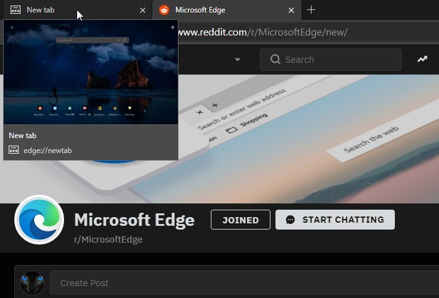This screenshot has height=298, width=439.
Task: Click the reddit.com URL in the address bar
Action: tap(262, 32)
